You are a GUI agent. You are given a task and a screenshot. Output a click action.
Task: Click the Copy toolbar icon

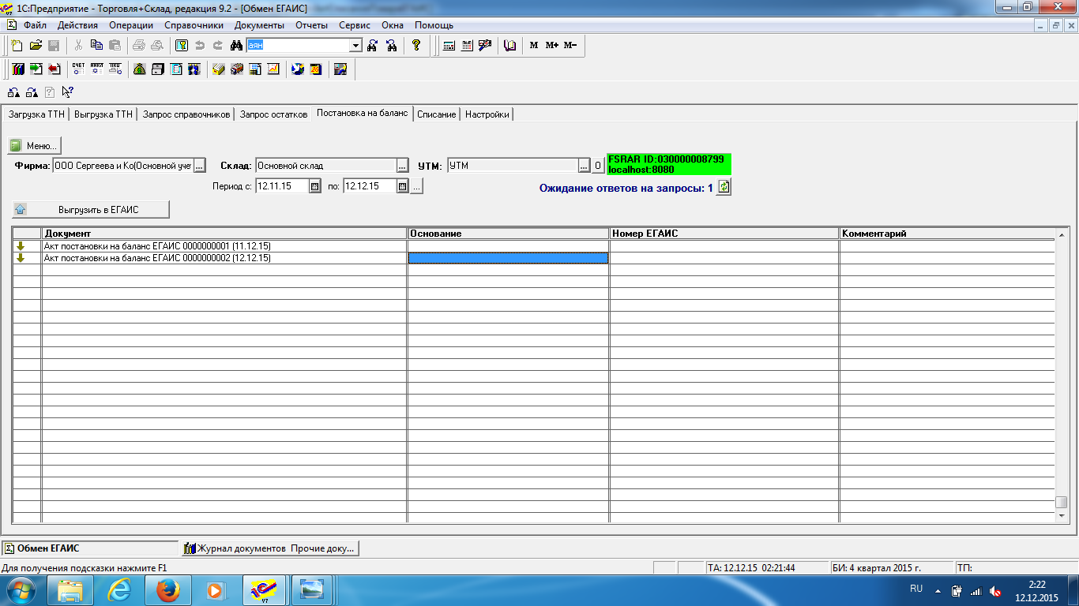coord(96,46)
